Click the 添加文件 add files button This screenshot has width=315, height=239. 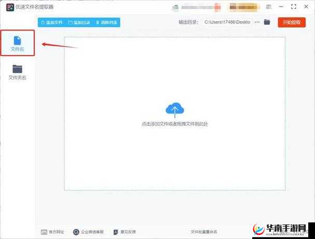(52, 22)
